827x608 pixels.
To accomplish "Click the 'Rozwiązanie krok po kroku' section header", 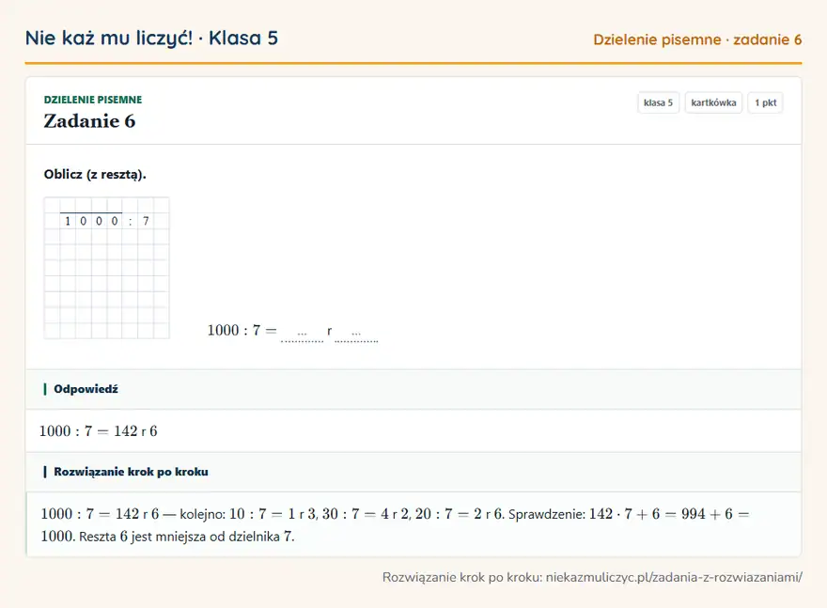I will click(413, 472).
